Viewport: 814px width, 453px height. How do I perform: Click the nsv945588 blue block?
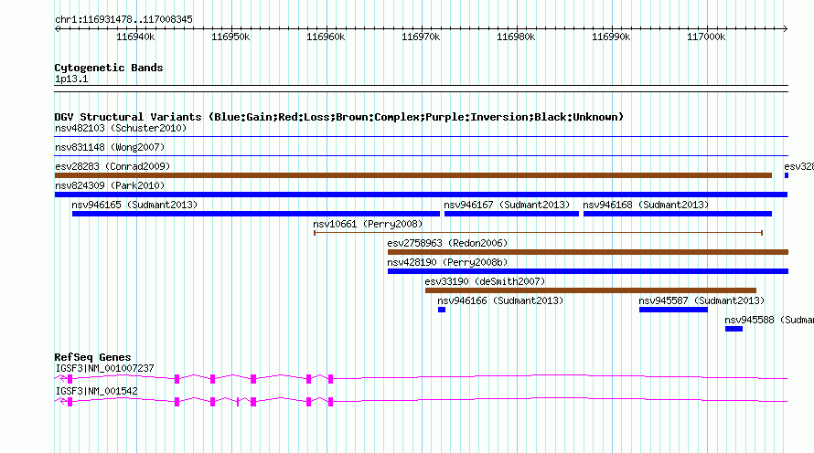pos(734,329)
